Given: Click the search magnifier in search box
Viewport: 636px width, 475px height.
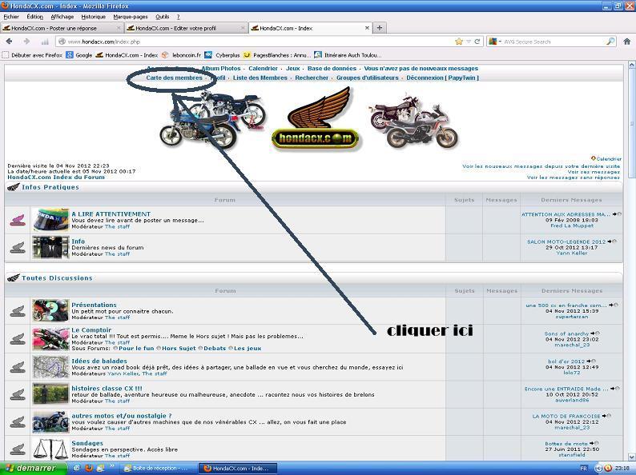Looking at the screenshot, I should [x=610, y=42].
